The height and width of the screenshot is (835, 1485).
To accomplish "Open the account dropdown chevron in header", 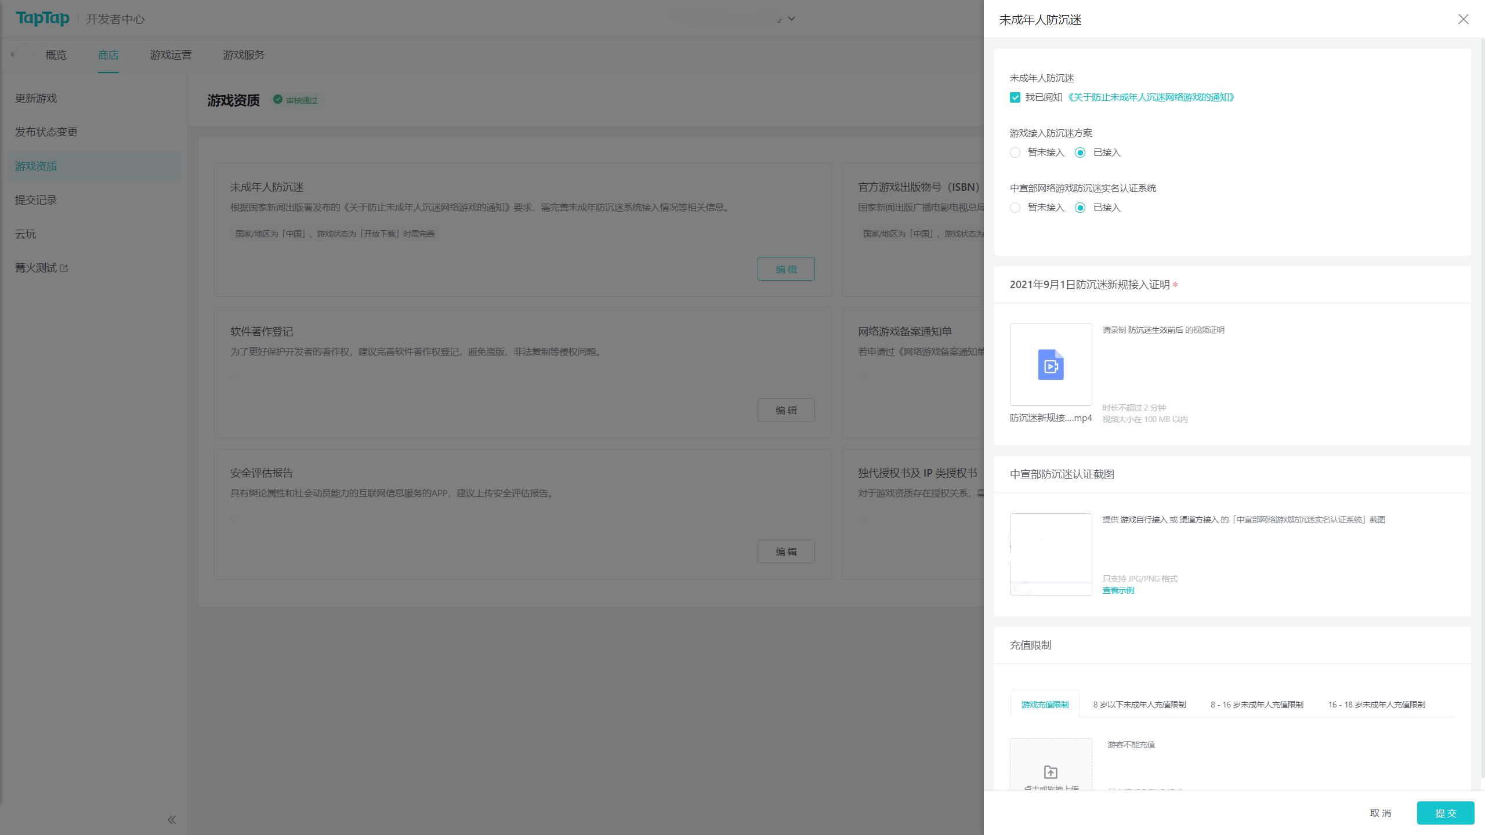I will point(791,19).
